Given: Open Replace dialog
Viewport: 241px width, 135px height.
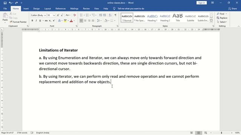Looking at the screenshot, I should point(222,18).
